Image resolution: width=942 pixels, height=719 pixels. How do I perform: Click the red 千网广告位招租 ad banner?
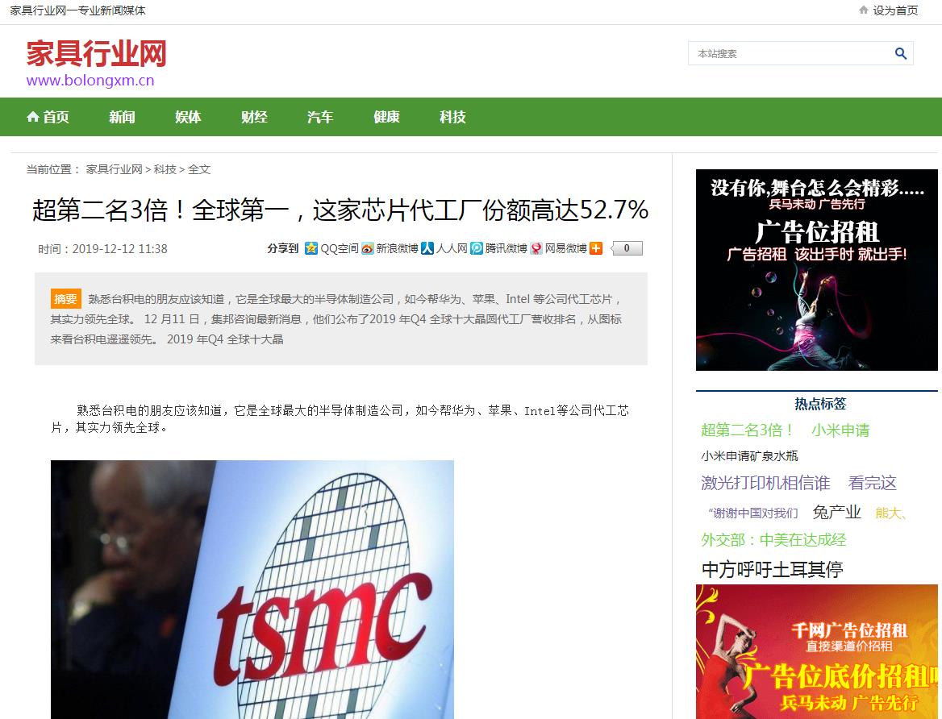[816, 652]
